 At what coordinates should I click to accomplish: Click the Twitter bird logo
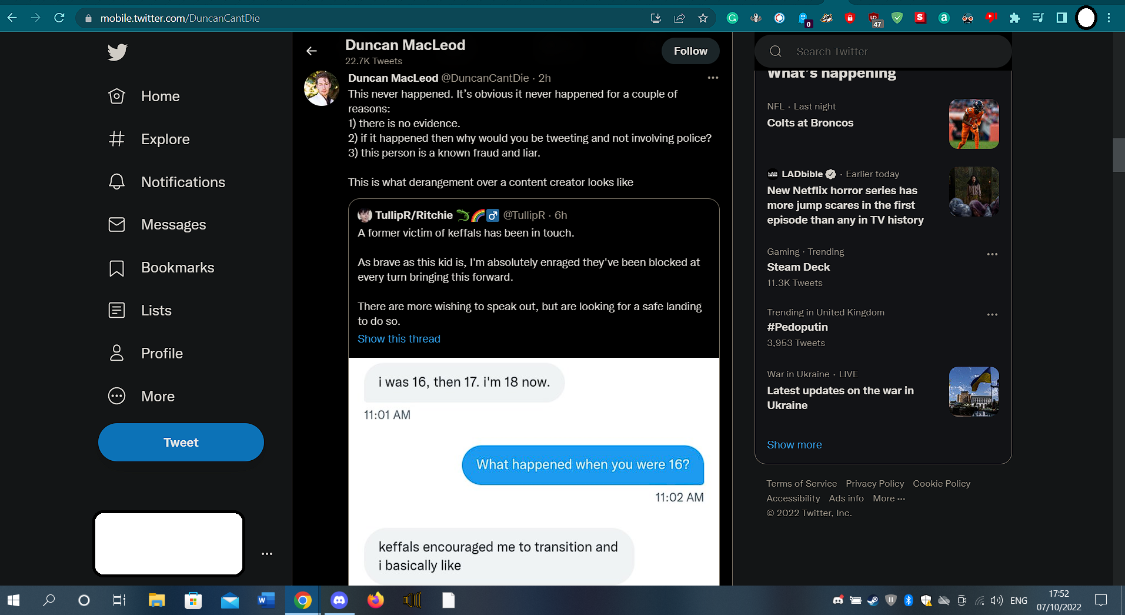point(117,52)
